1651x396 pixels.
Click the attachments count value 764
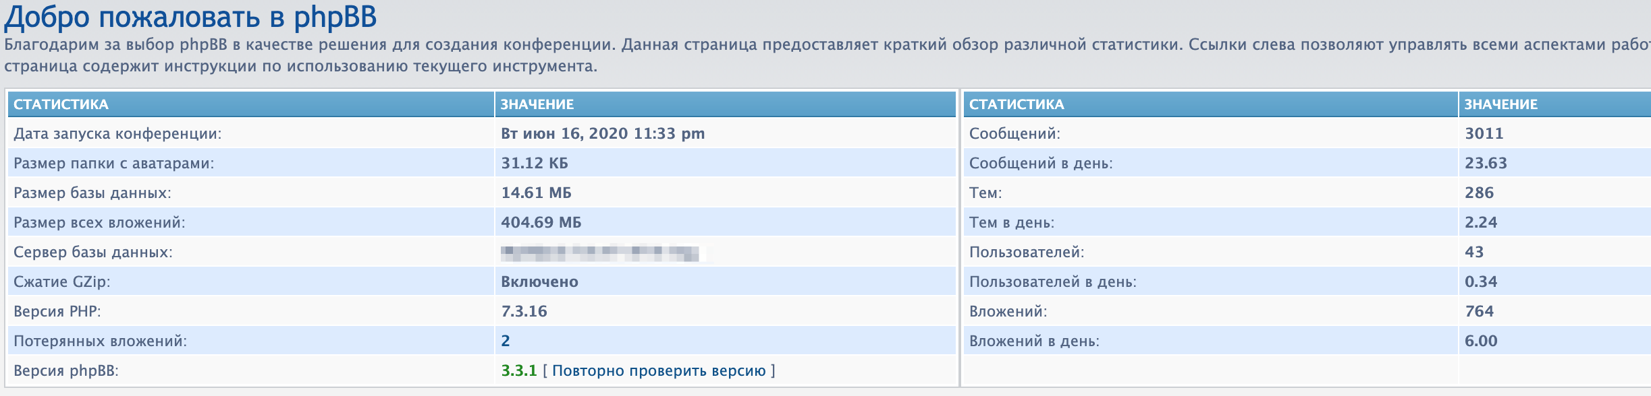pyautogui.click(x=1479, y=311)
